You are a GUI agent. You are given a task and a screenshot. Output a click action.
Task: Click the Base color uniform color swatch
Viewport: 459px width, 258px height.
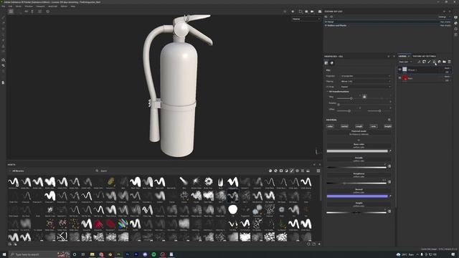coord(357,151)
